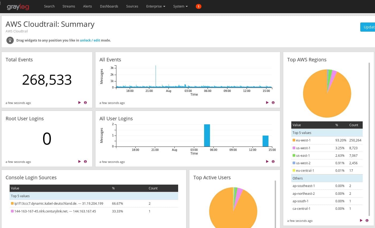The width and height of the screenshot is (375, 228).
Task: Click the Graylog logo
Action: point(18,7)
